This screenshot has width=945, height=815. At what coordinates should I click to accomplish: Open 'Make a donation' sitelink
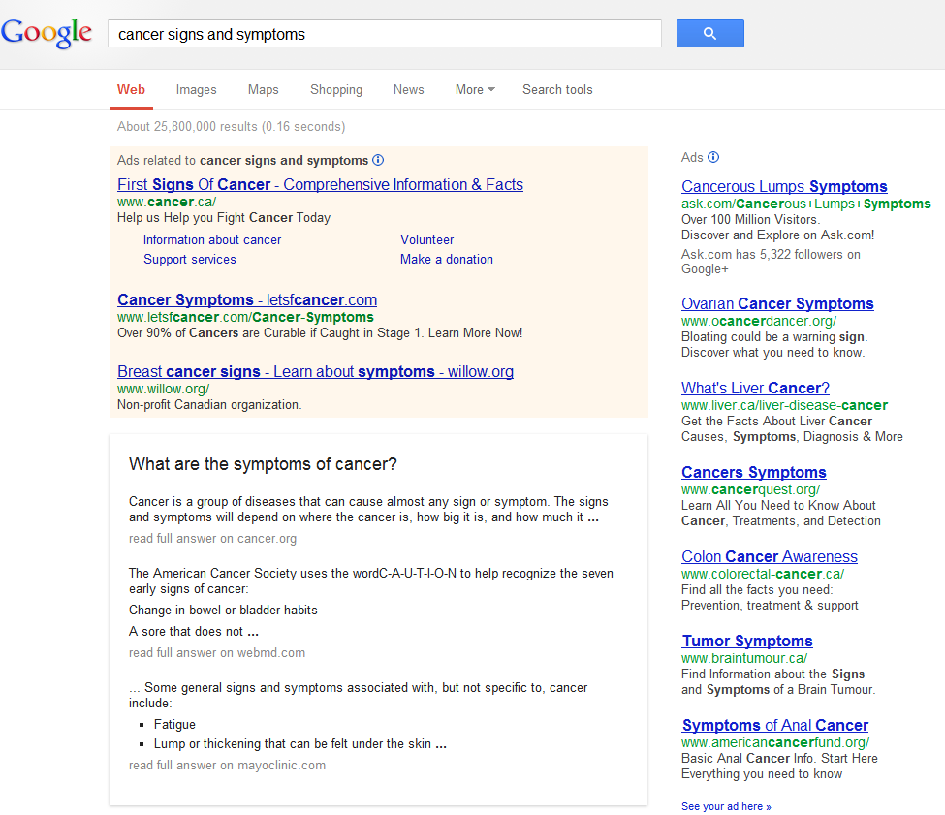pos(447,259)
